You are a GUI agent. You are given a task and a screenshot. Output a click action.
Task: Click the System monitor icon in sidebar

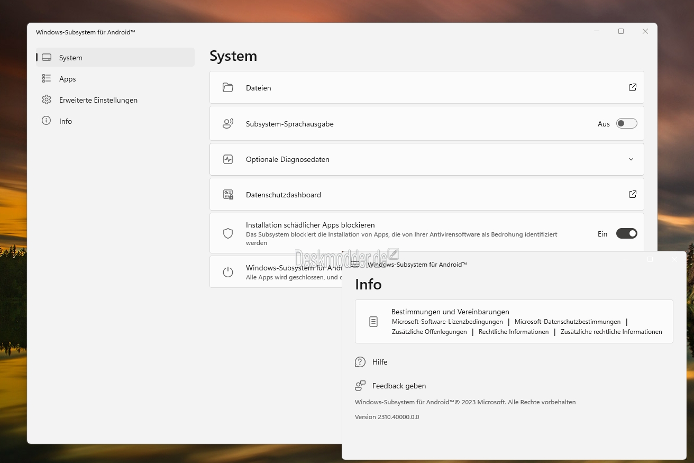[x=47, y=57]
